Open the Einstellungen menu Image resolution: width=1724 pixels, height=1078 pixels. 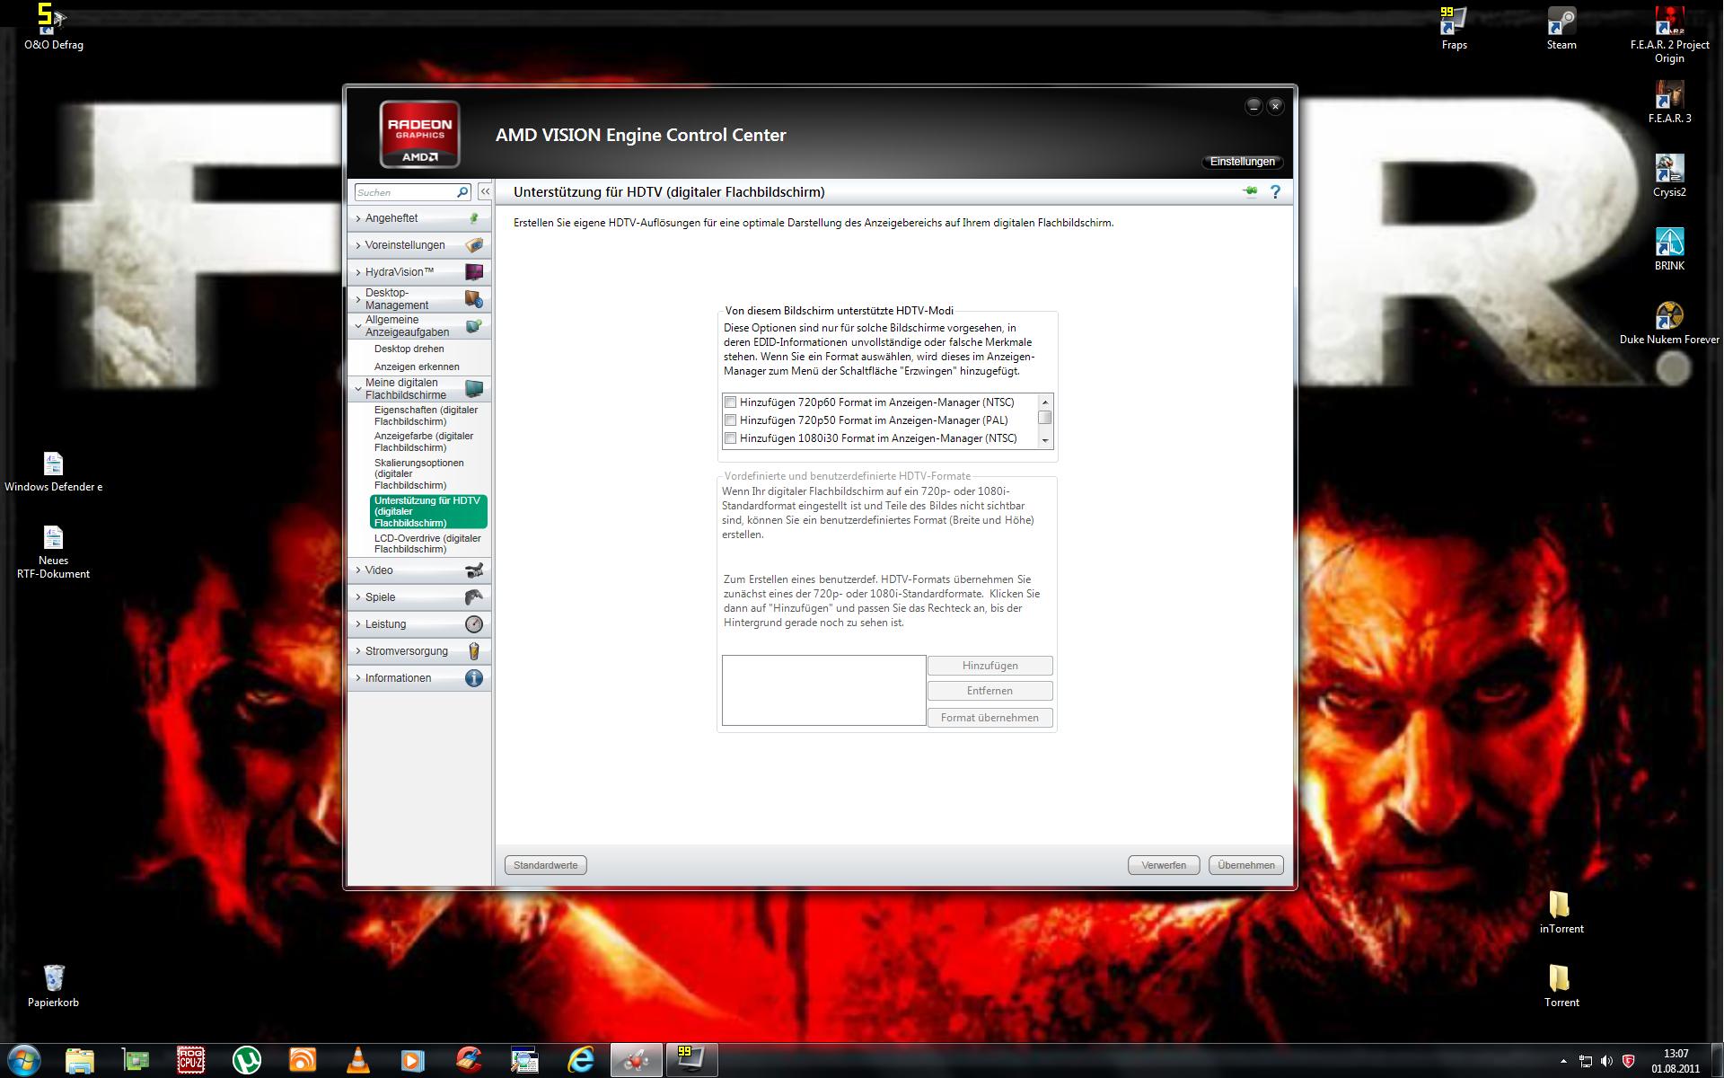tap(1242, 162)
